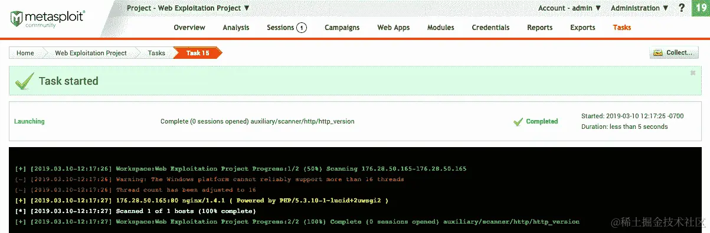This screenshot has width=710, height=233.
Task: Switch to the Sessions tab
Action: [x=280, y=28]
